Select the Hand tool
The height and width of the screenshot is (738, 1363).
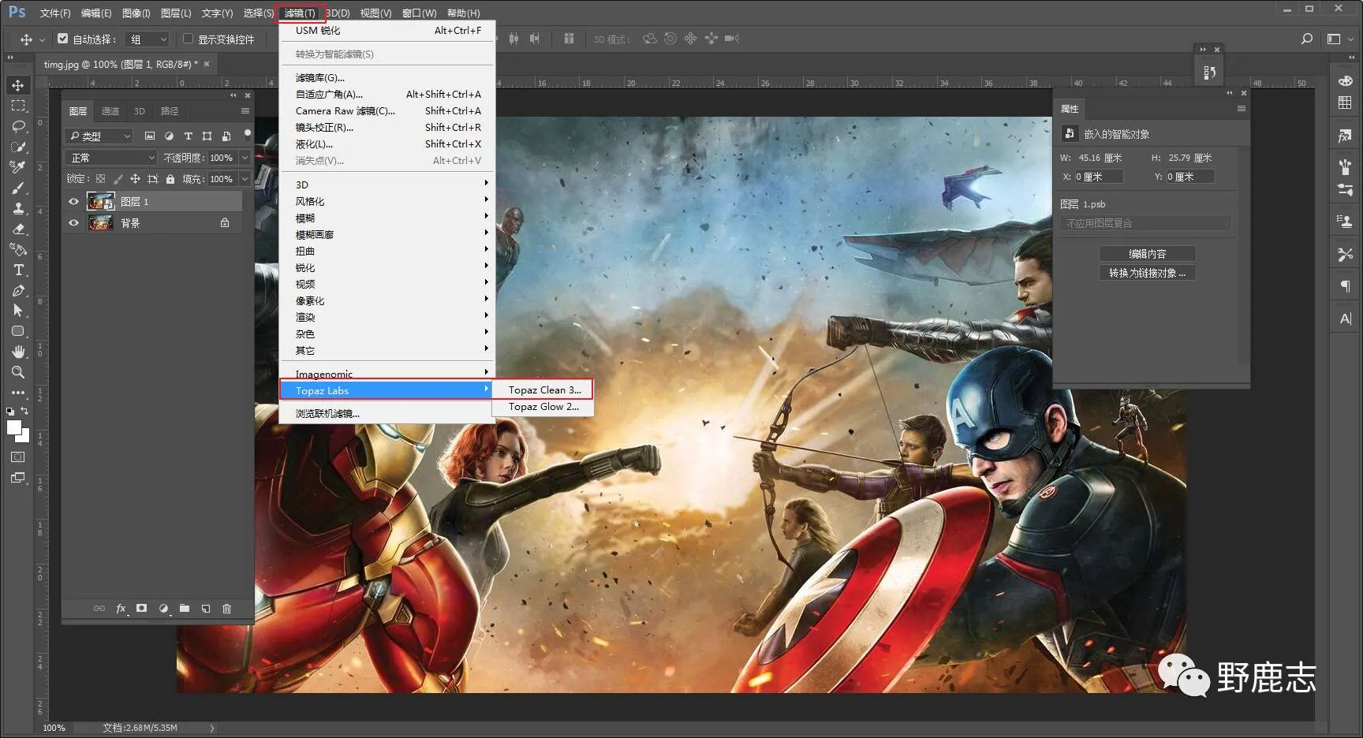(18, 352)
